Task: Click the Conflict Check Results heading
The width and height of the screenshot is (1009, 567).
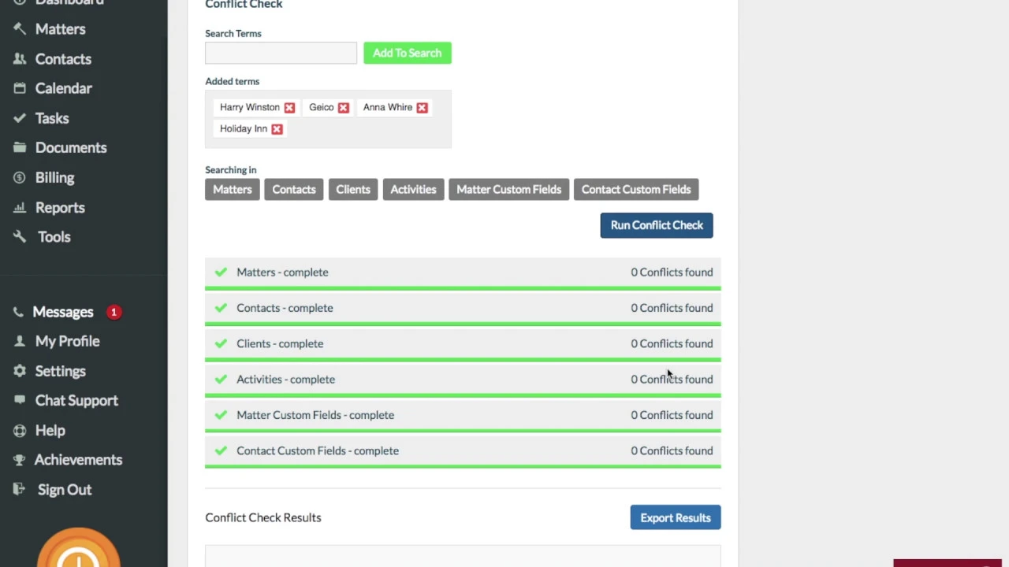Action: coord(263,517)
